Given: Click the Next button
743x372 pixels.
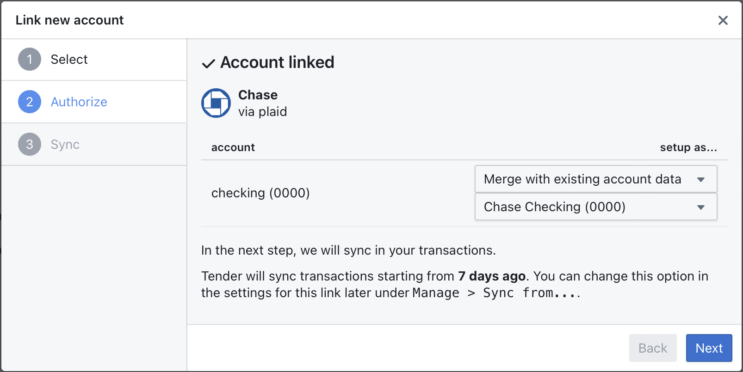Looking at the screenshot, I should [708, 348].
